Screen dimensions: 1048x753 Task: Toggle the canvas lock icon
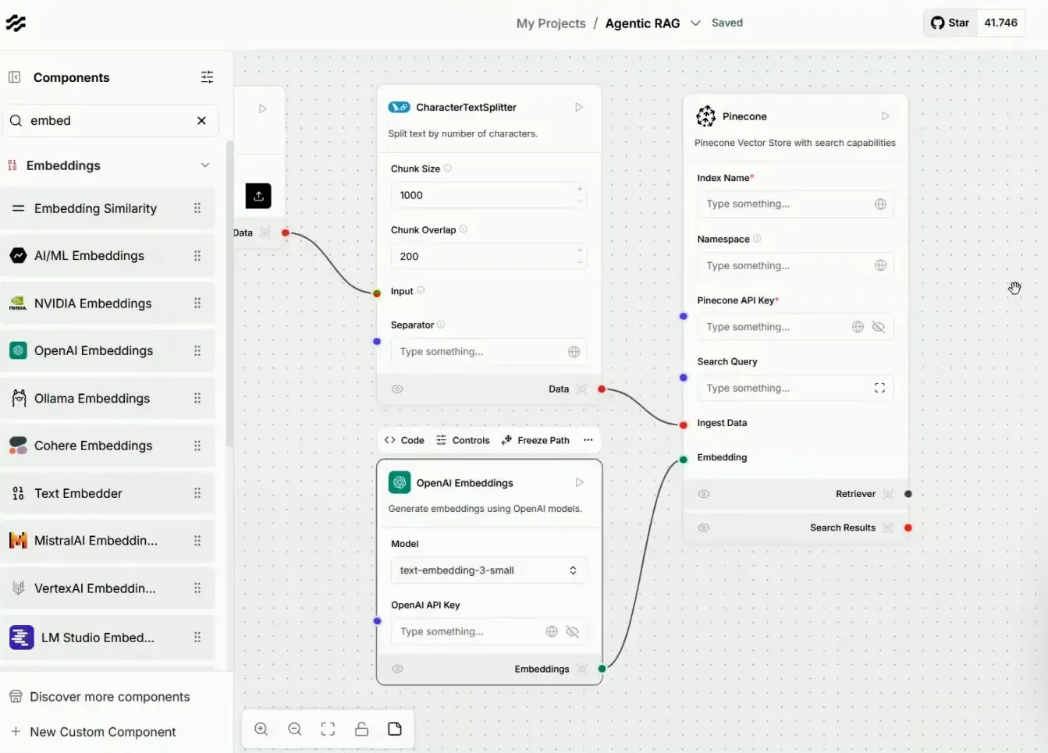point(361,729)
